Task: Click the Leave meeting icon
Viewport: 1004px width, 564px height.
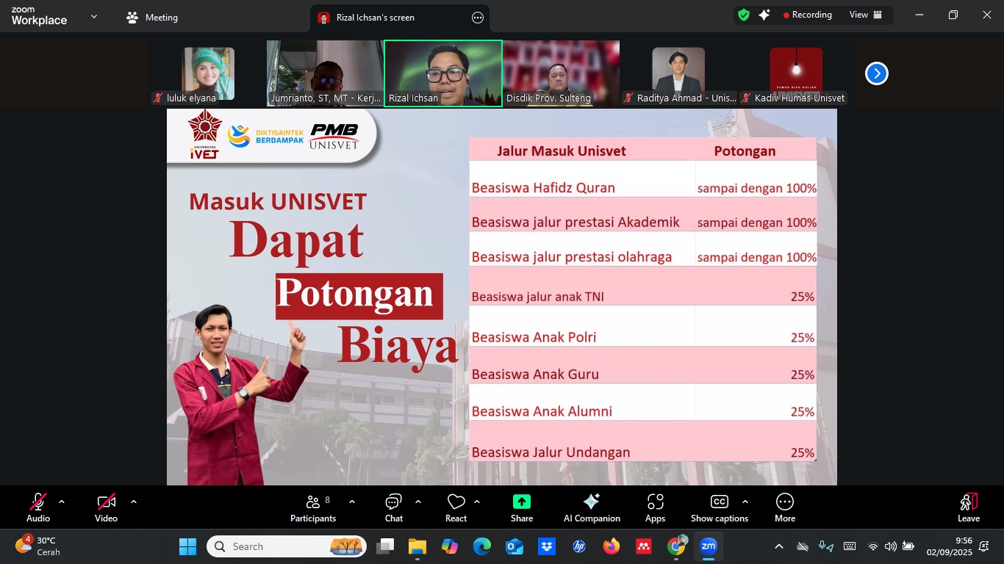Action: point(969,502)
